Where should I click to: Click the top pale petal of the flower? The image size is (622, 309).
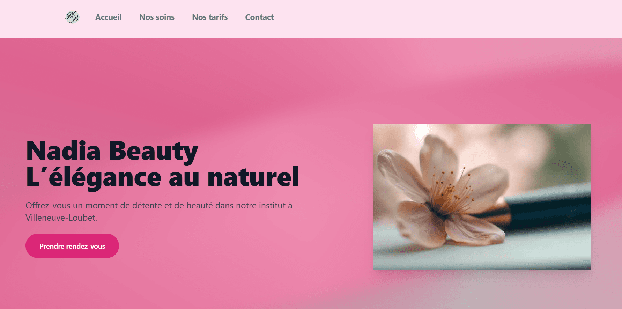tap(438, 154)
